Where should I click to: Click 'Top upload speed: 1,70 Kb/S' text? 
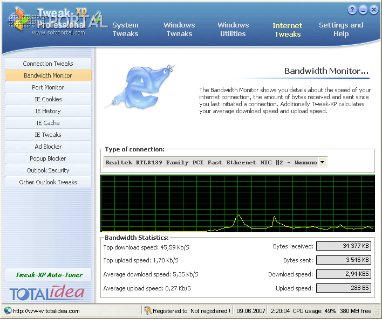coord(141,260)
